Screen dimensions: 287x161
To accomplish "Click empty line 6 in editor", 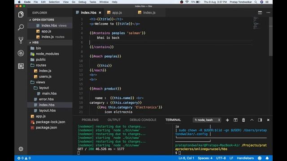I will click(x=170, y=42).
